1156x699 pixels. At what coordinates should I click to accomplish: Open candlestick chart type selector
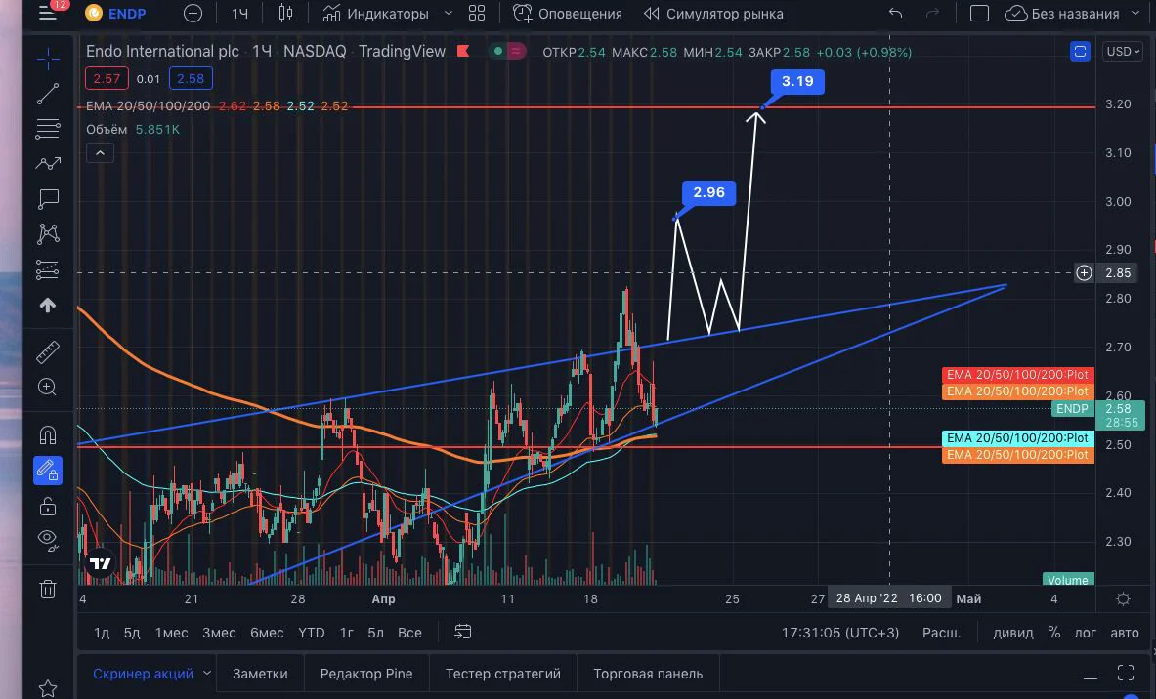pyautogui.click(x=285, y=14)
